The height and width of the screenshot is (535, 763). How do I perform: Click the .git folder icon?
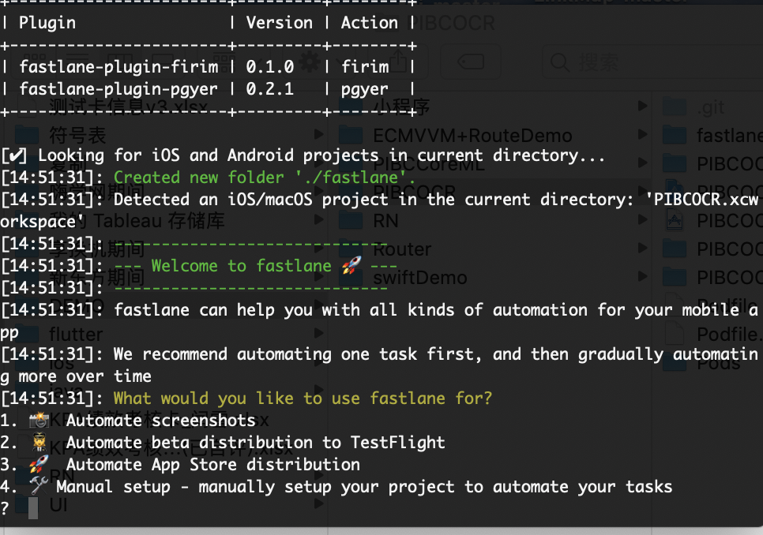pyautogui.click(x=674, y=108)
